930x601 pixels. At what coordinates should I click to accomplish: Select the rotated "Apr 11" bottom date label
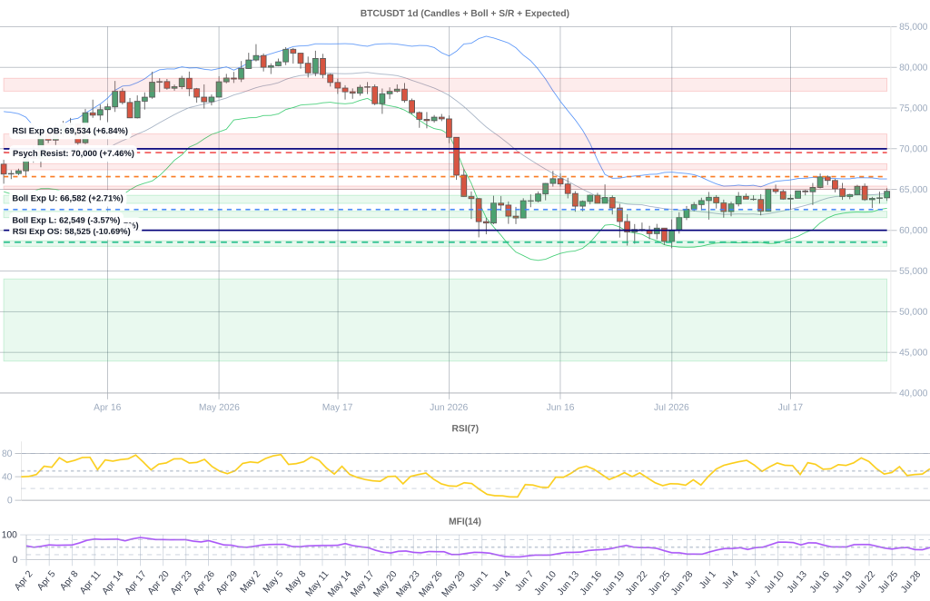pyautogui.click(x=90, y=583)
